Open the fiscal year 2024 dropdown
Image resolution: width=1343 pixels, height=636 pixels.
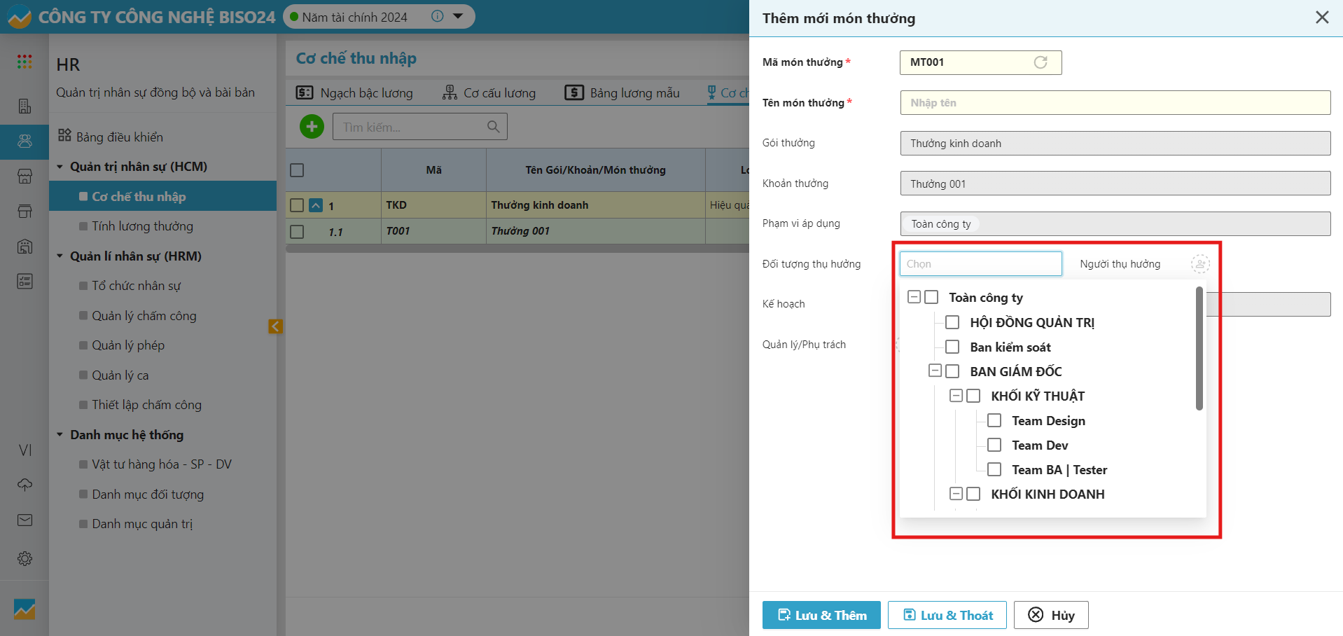pos(459,16)
